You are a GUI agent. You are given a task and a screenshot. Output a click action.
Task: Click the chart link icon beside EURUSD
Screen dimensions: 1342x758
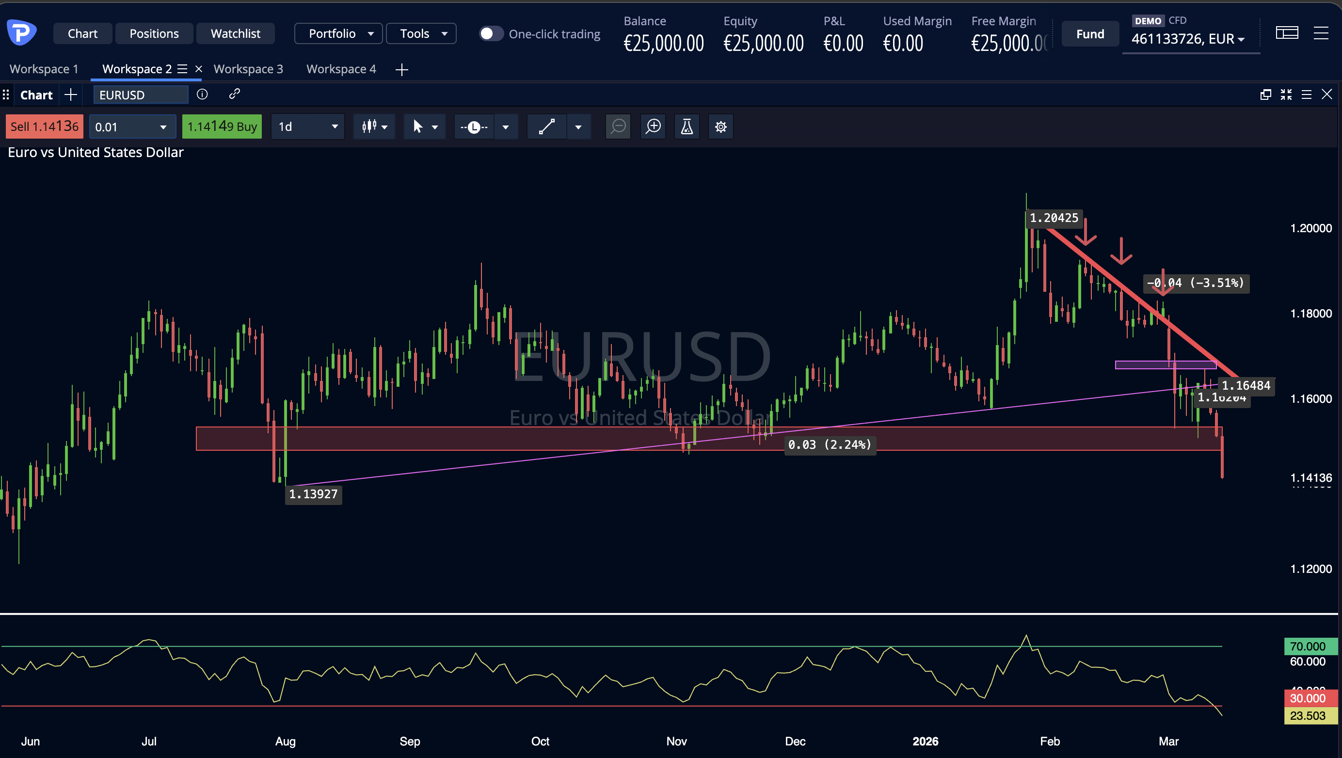click(x=234, y=94)
